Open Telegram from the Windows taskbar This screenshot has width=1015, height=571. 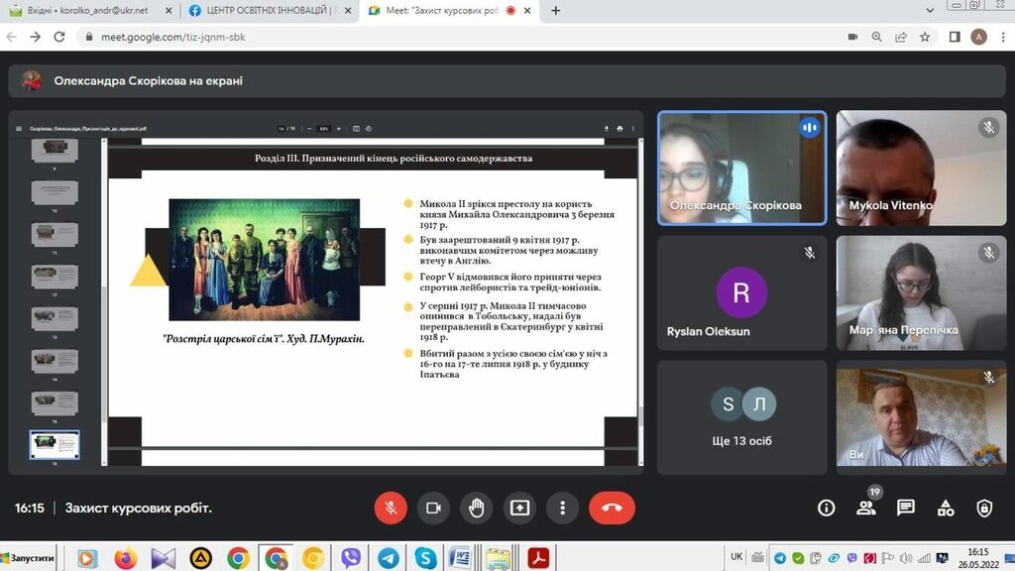pos(388,558)
